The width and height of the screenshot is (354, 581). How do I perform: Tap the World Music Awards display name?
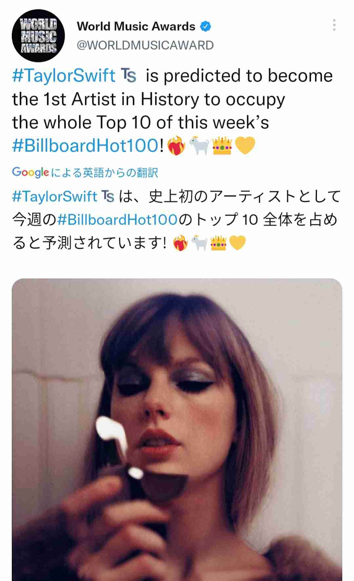[x=136, y=26]
